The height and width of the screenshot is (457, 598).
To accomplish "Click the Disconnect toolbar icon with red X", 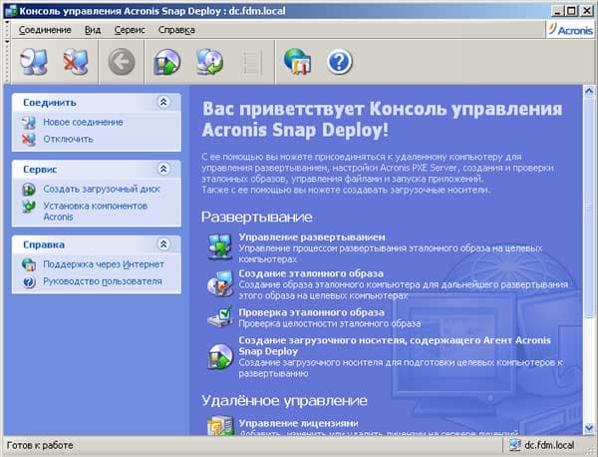I will [x=76, y=62].
